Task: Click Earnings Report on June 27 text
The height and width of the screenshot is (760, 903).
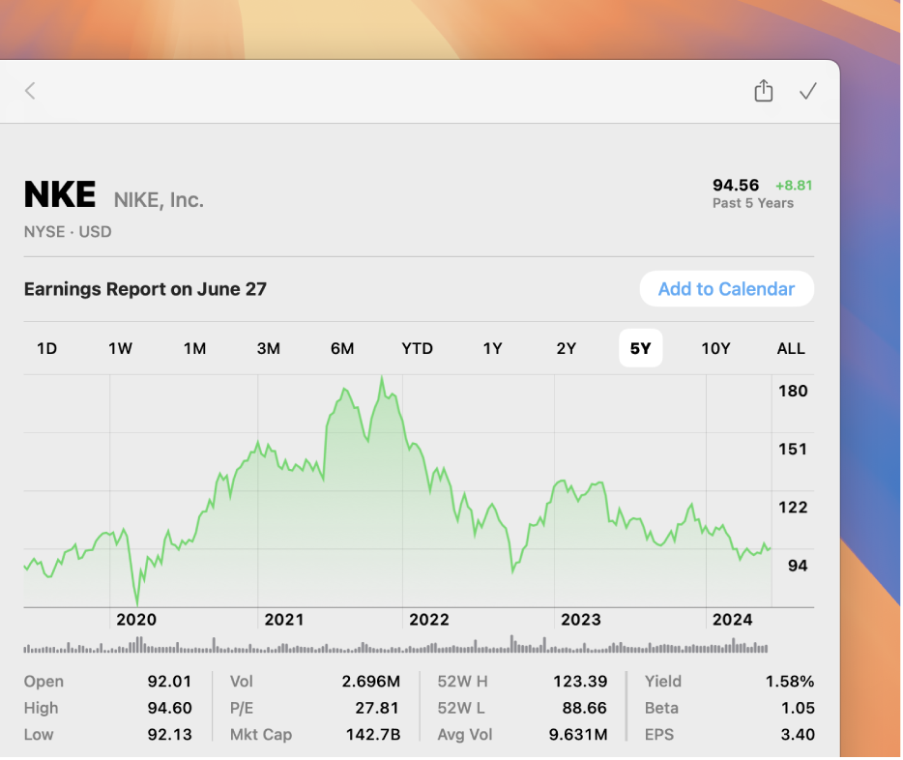Action: tap(145, 289)
